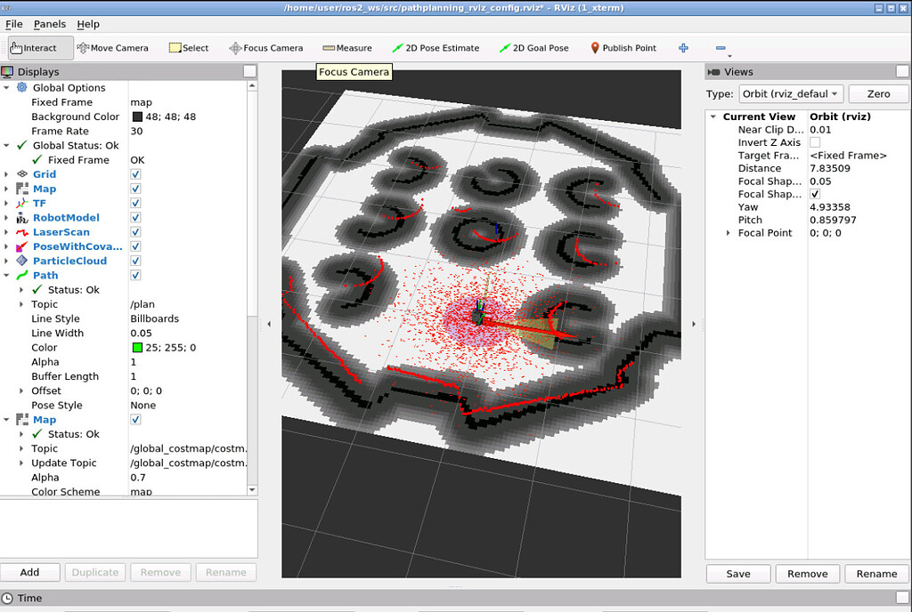Open the Panels menu
Screen dimensions: 912x612
(x=50, y=24)
